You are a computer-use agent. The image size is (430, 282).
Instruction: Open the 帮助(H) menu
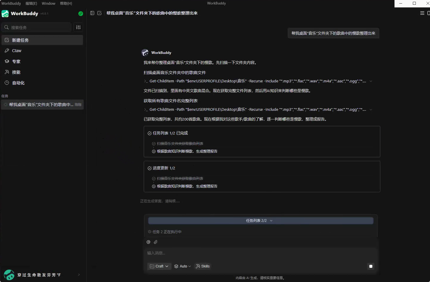[x=66, y=3]
